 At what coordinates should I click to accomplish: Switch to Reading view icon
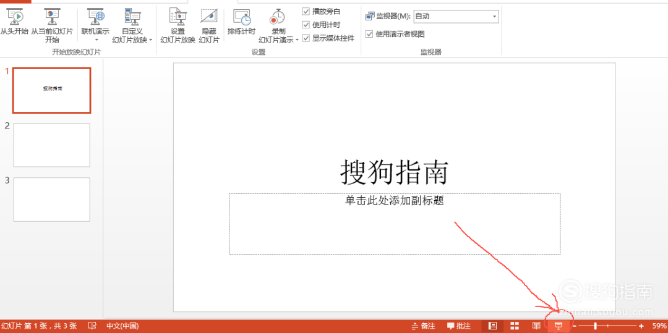tap(536, 326)
